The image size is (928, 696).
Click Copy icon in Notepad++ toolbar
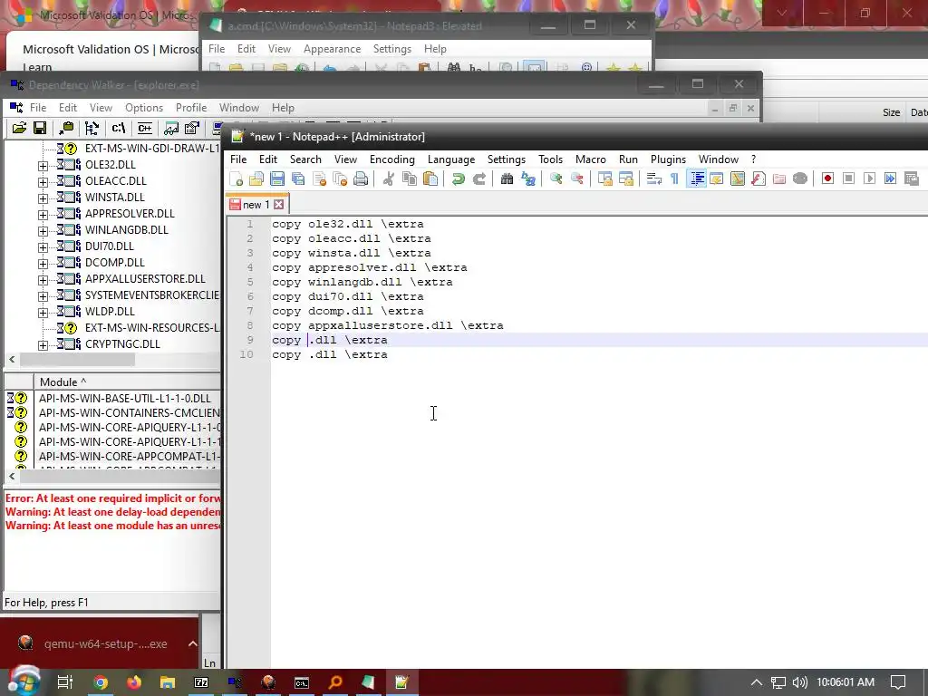(x=410, y=179)
